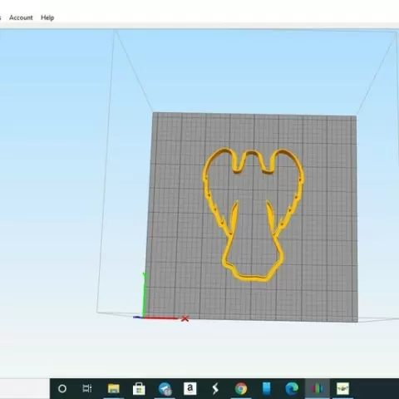The height and width of the screenshot is (399, 399).
Task: Click the active colorful-bars taskbar app icon
Action: point(318,388)
